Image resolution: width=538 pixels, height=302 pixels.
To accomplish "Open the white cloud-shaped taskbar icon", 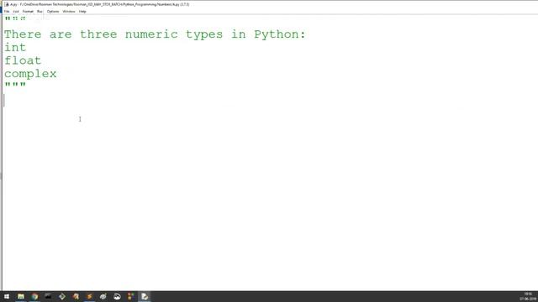I will click(x=117, y=296).
